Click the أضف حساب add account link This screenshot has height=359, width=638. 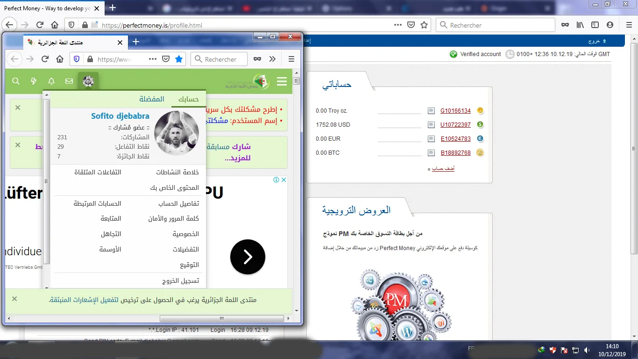pyautogui.click(x=443, y=169)
